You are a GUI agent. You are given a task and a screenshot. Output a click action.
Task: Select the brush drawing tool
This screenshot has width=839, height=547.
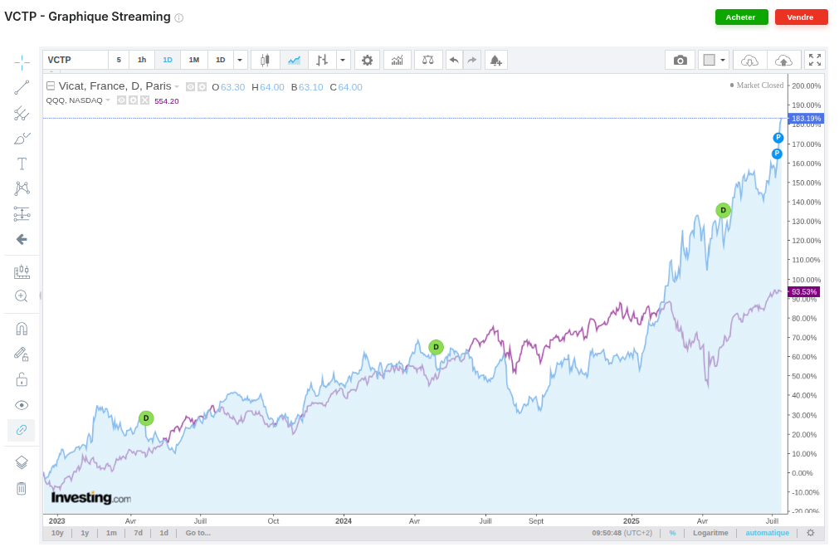click(x=22, y=139)
